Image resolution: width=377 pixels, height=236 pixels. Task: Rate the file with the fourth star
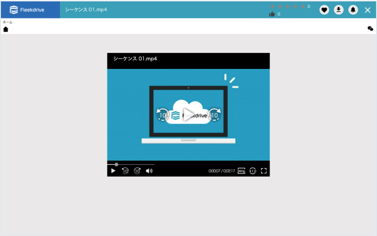click(x=295, y=7)
